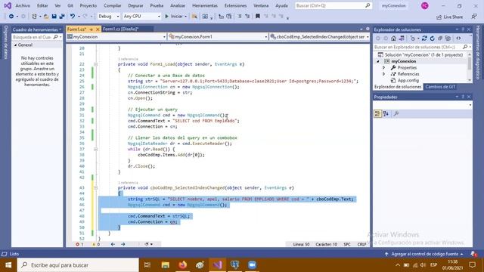Click the bookmark toggle icon in toolbar
484x272 pixels.
pyautogui.click(x=258, y=17)
